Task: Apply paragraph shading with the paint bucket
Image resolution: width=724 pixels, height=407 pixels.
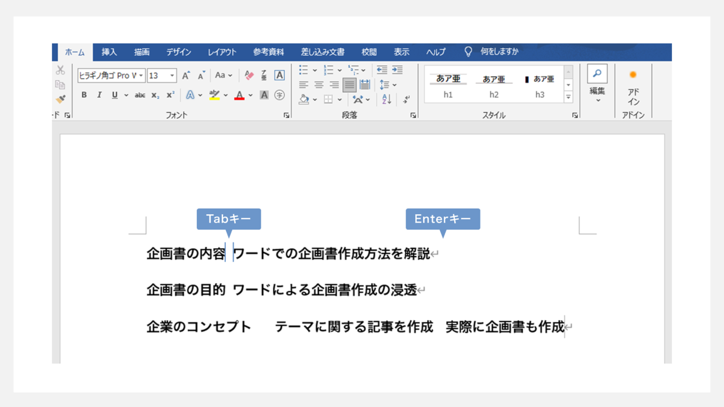Action: pyautogui.click(x=304, y=99)
